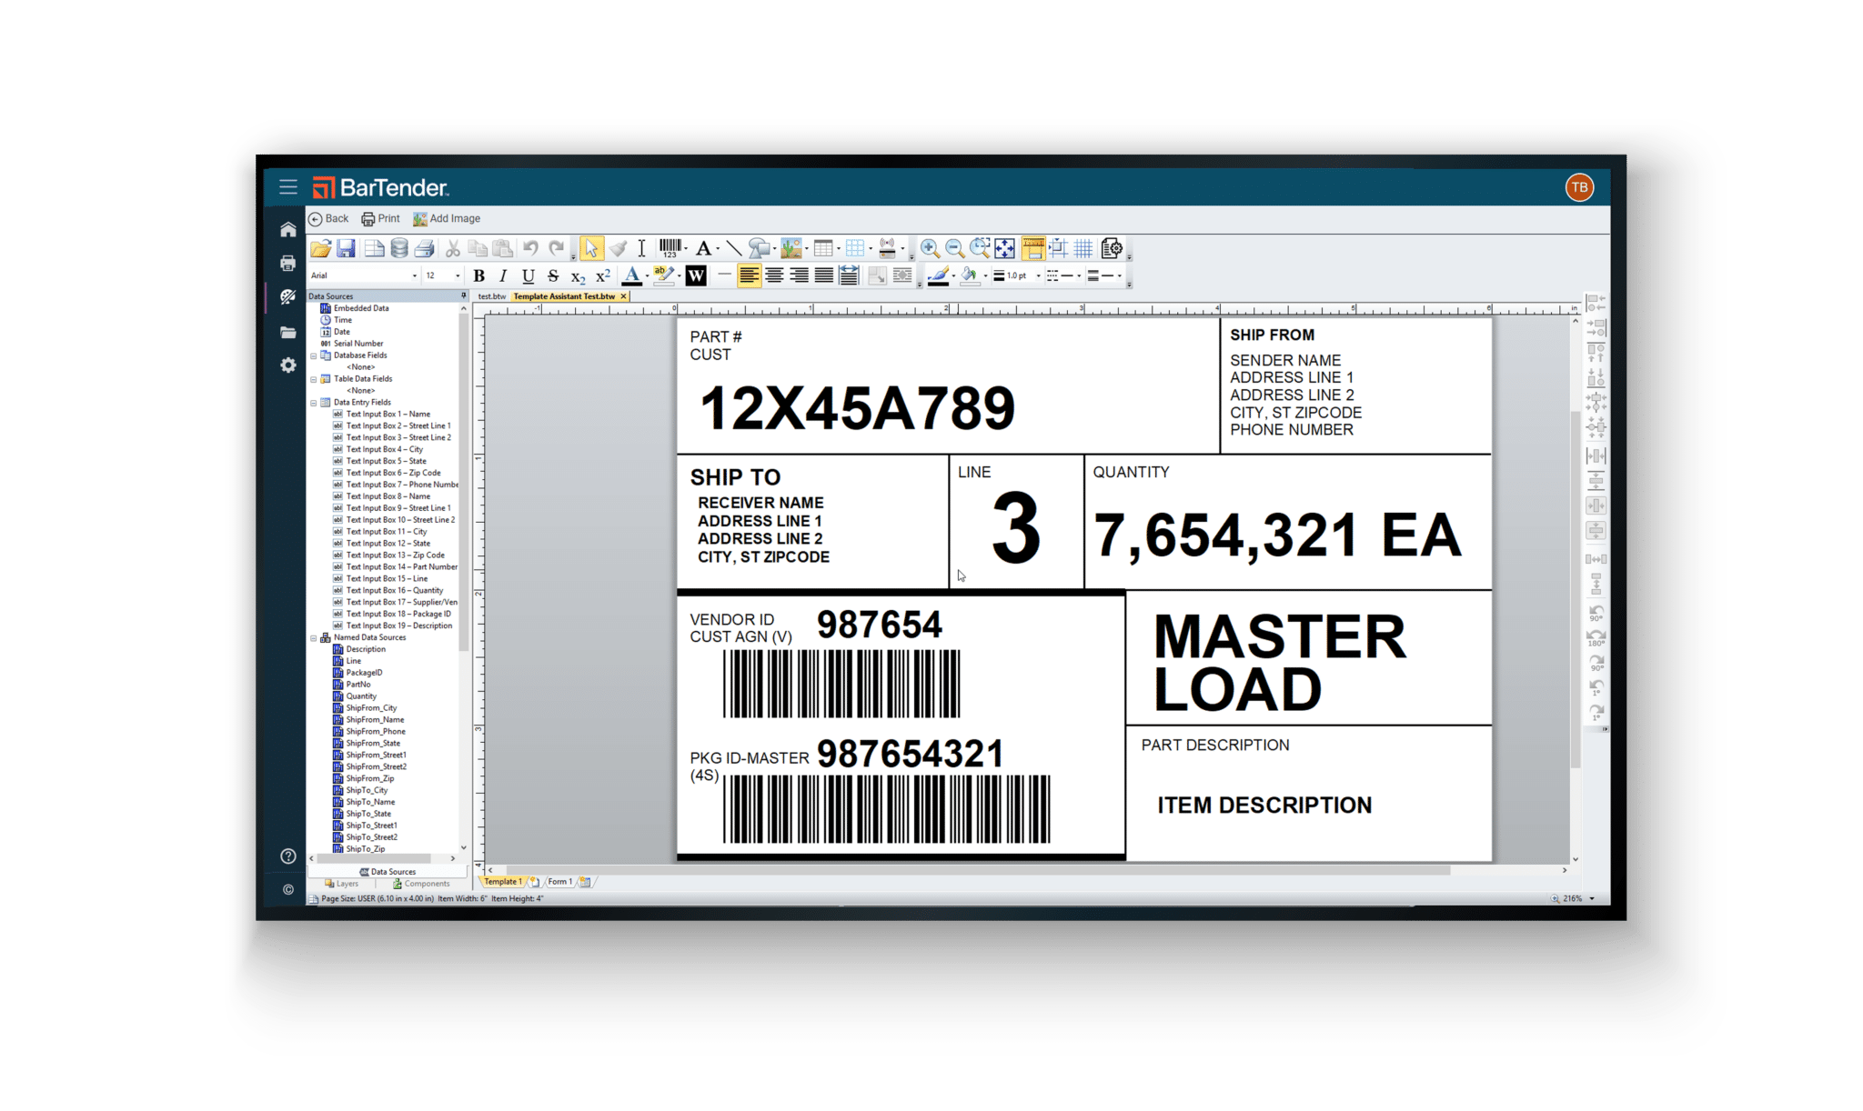Select the line drawing tool
1863x1111 pixels.
pos(733,248)
